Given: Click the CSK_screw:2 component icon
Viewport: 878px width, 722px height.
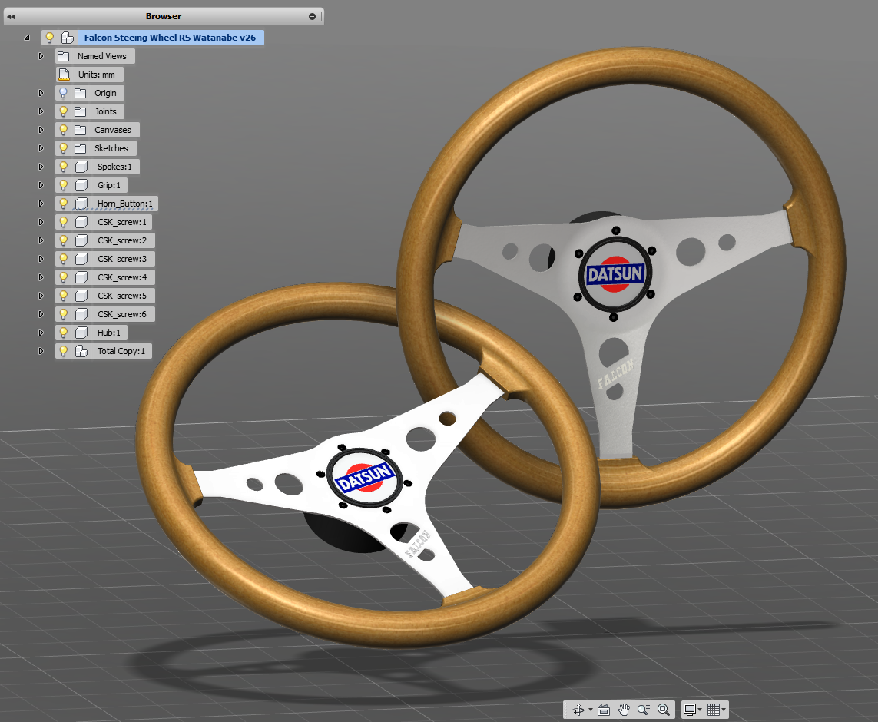Looking at the screenshot, I should (81, 240).
